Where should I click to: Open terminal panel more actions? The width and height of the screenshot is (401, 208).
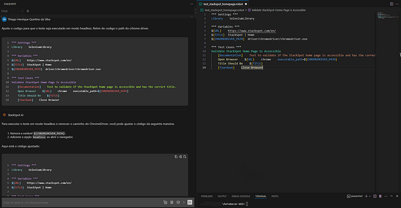click(386, 196)
